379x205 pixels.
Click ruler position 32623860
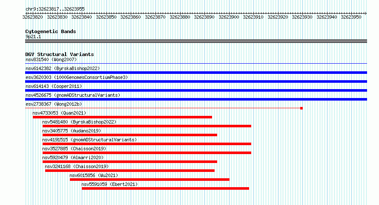coord(131,17)
